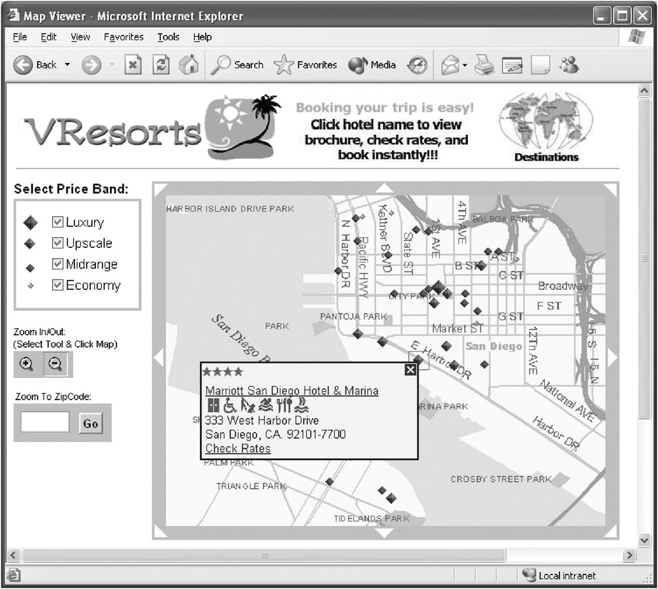Pan map southwest with bottom-left corner arrow
658x589 pixels.
coord(161,531)
